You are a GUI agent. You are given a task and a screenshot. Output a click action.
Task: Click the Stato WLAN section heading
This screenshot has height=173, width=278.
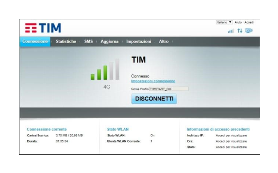(x=118, y=129)
